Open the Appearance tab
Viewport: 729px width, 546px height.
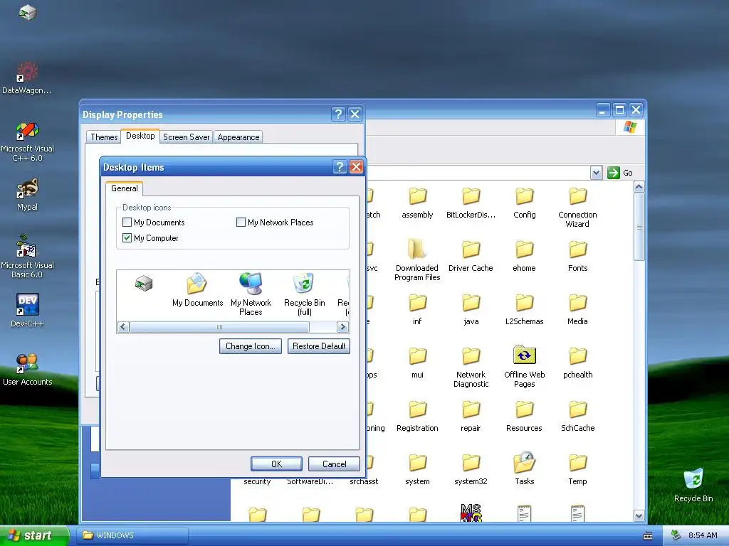pyautogui.click(x=238, y=137)
